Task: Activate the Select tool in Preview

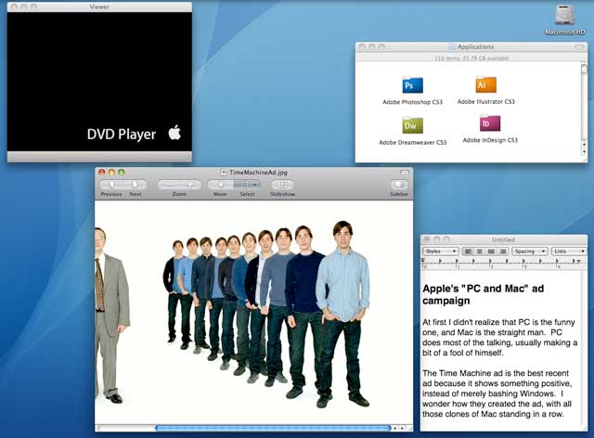Action: [x=247, y=185]
